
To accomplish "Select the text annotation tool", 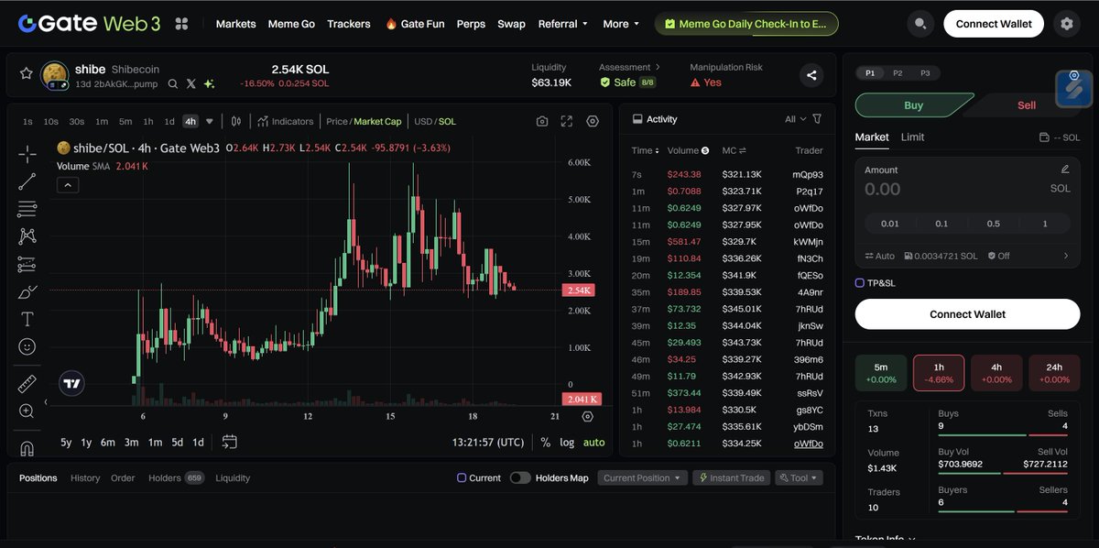I will 27,319.
